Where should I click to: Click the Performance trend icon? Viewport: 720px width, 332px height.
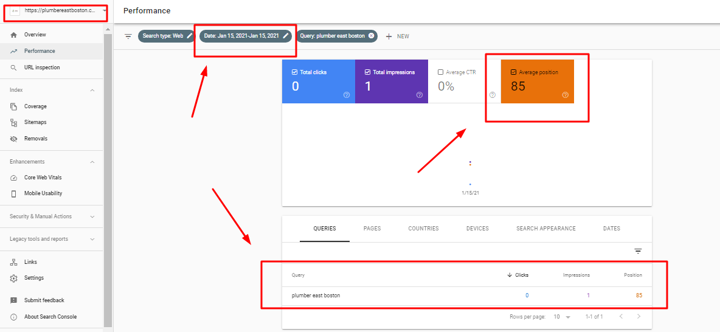pos(14,52)
